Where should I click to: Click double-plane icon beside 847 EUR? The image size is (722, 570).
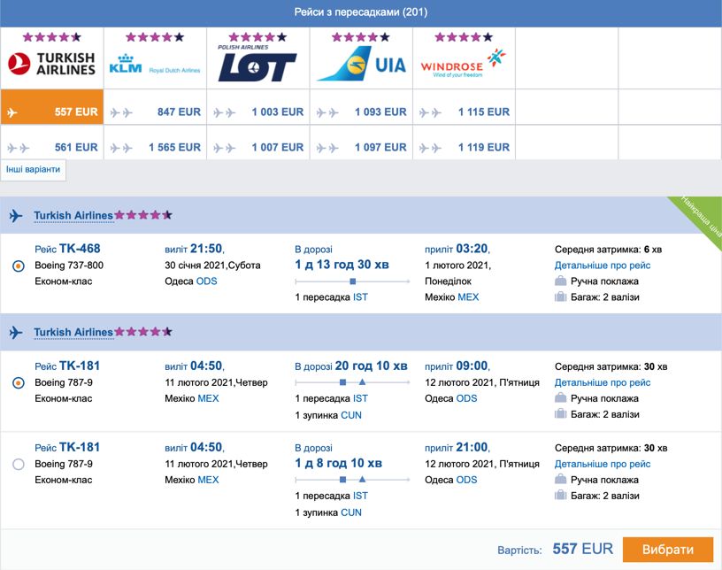121,112
